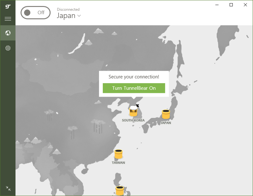The image size is (253, 196).
Task: Select the Japan tunnel on map
Action: click(166, 114)
